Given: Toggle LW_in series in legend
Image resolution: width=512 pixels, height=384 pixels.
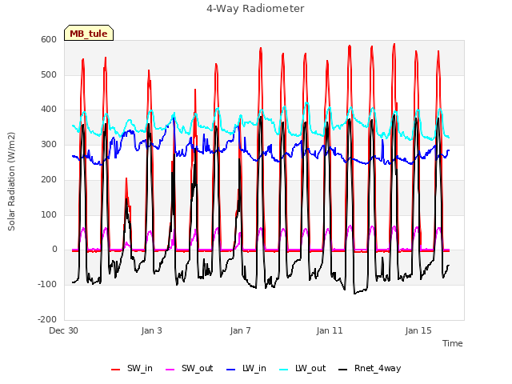Looking at the screenshot, I should coord(246,368).
